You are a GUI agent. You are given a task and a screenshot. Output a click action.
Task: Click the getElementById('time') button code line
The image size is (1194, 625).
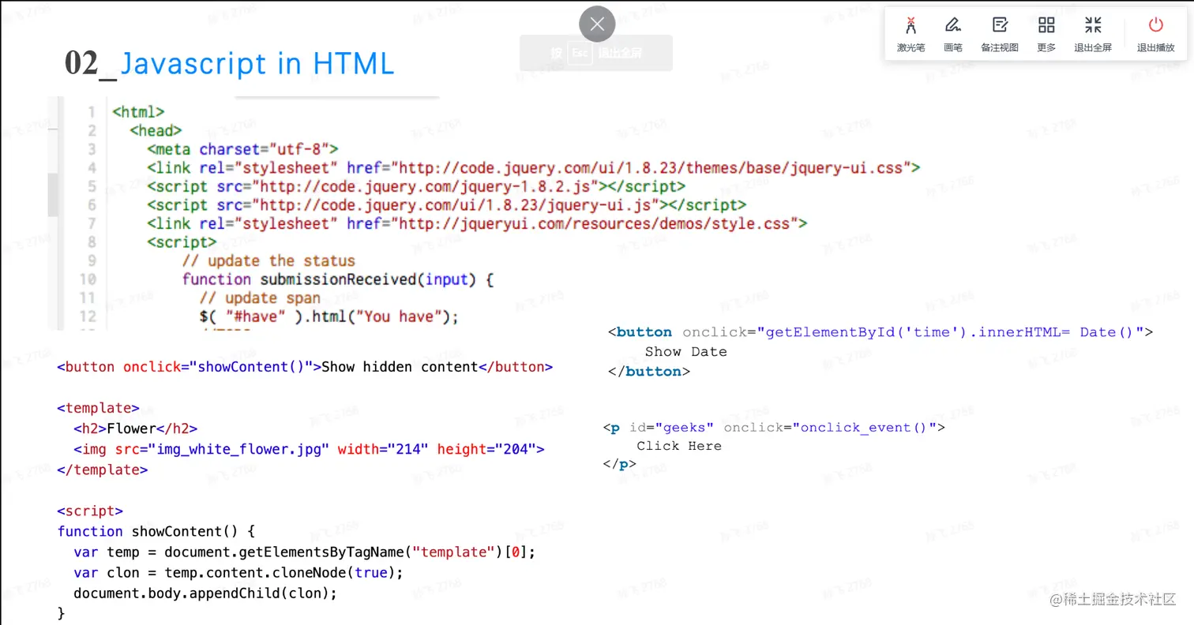coord(880,332)
